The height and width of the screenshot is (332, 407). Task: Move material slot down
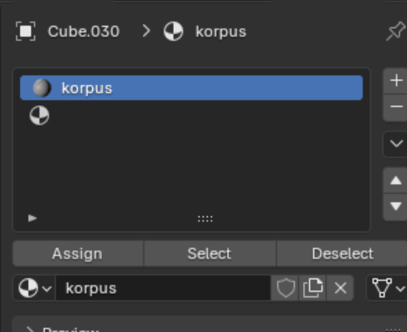pyautogui.click(x=397, y=206)
